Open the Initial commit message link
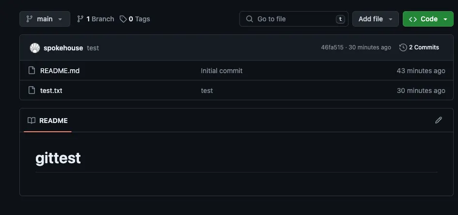The height and width of the screenshot is (215, 458). (221, 71)
